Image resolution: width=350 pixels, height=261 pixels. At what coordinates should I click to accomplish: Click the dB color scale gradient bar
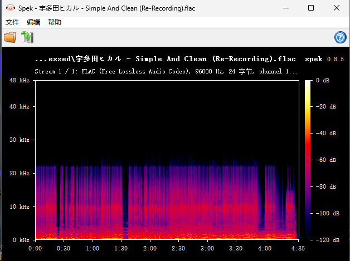point(308,160)
